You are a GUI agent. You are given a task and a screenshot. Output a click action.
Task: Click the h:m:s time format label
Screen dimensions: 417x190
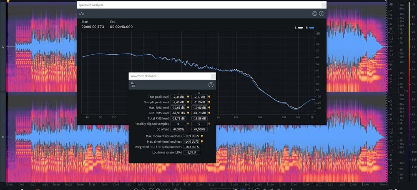(x=384, y=185)
